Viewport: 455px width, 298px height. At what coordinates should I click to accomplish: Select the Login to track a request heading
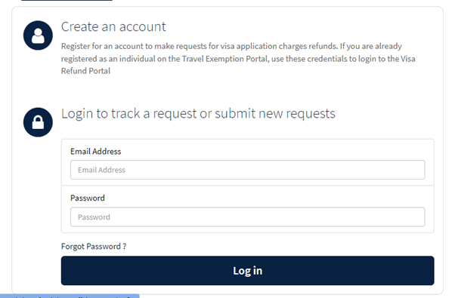pos(198,113)
